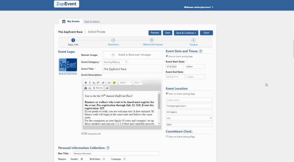Insert an image into the description
294x162 pixels.
[x=107, y=88]
